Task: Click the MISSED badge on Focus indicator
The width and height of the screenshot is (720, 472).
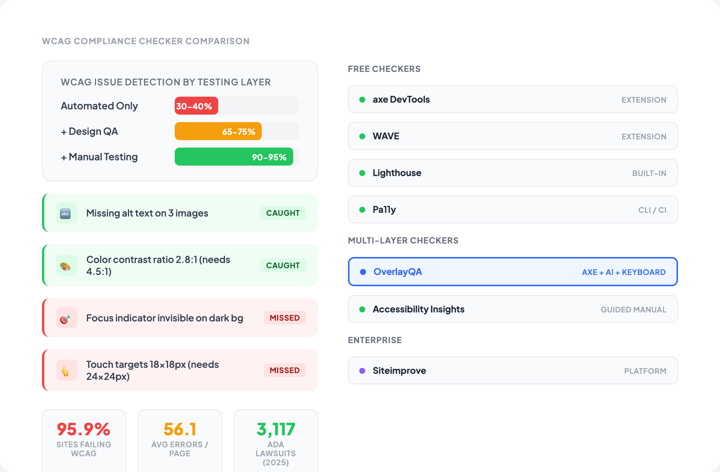Action: [285, 318]
